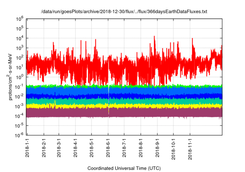The height and width of the screenshot is (172, 245).
Task: Click the 10^-4 y-axis tick label
Action: (x=19, y=116)
